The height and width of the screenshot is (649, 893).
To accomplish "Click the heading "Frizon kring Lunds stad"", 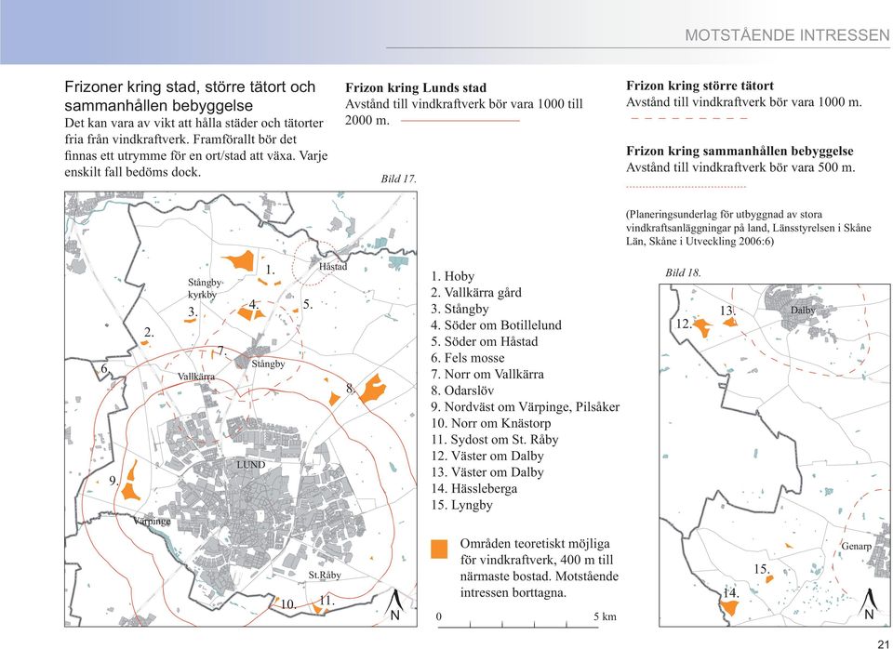I will point(416,87).
